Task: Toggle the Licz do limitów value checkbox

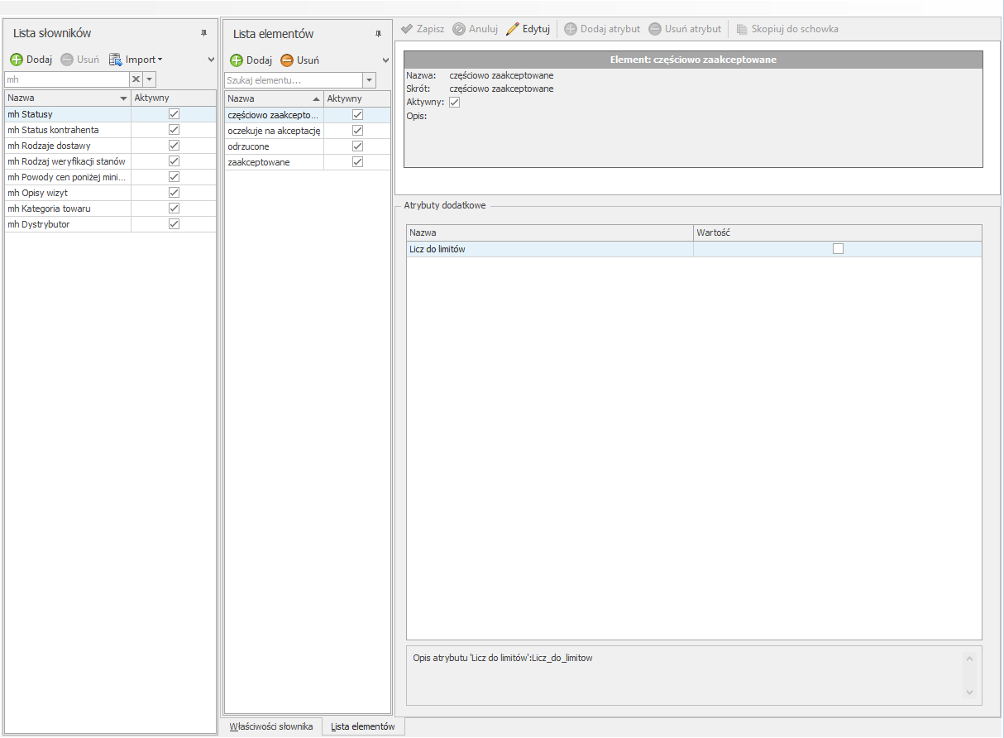Action: [x=838, y=249]
